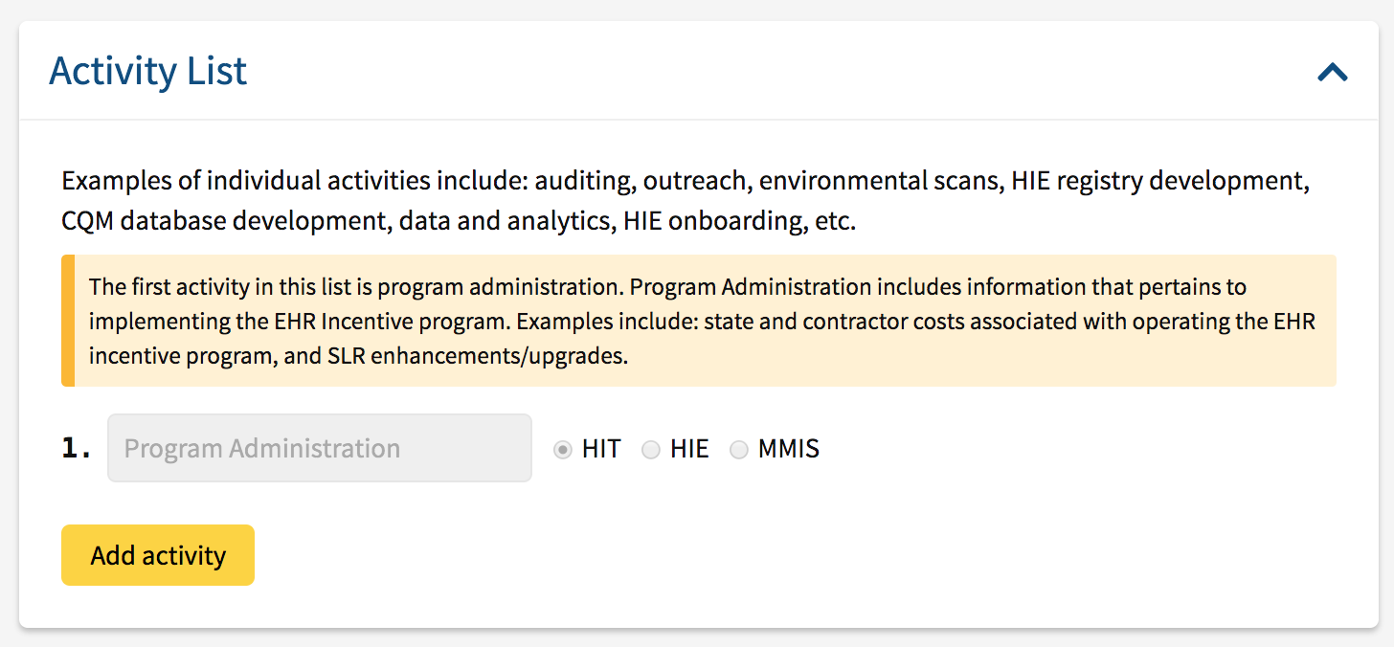Click the yellow Program Administration info banner
This screenshot has width=1394, height=647.
697,321
